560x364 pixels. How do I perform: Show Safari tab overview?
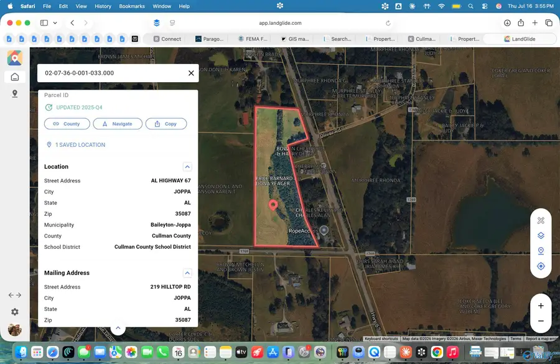coord(549,23)
